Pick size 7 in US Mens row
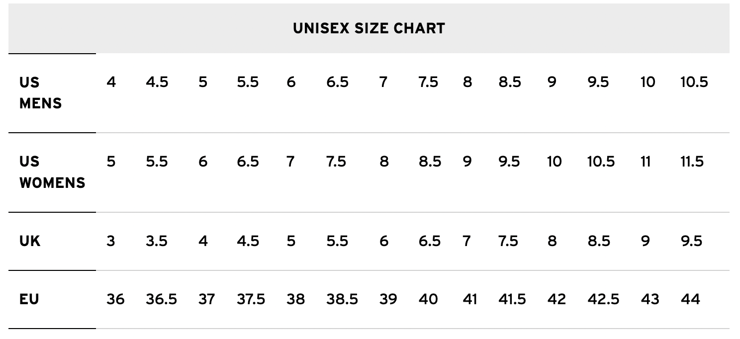740x339 pixels. point(383,82)
